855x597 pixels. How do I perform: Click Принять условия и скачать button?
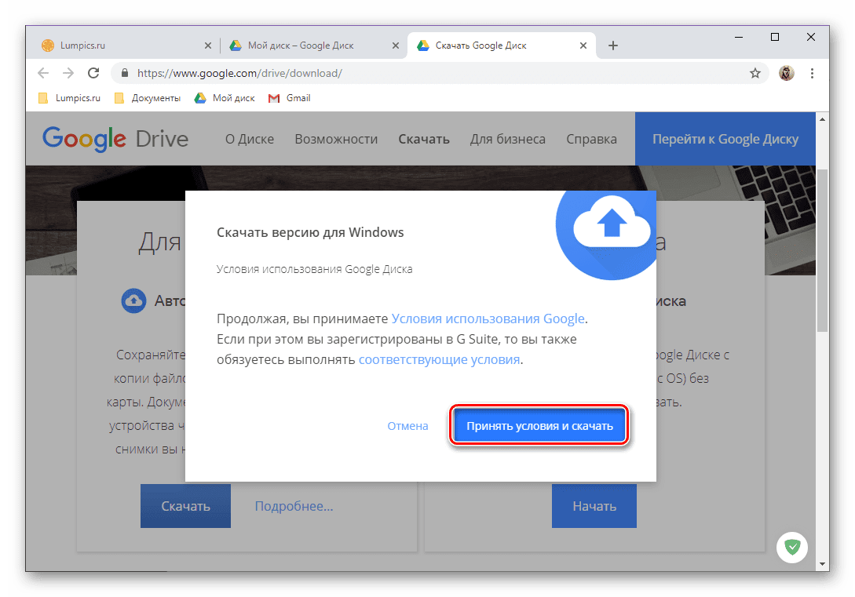539,426
